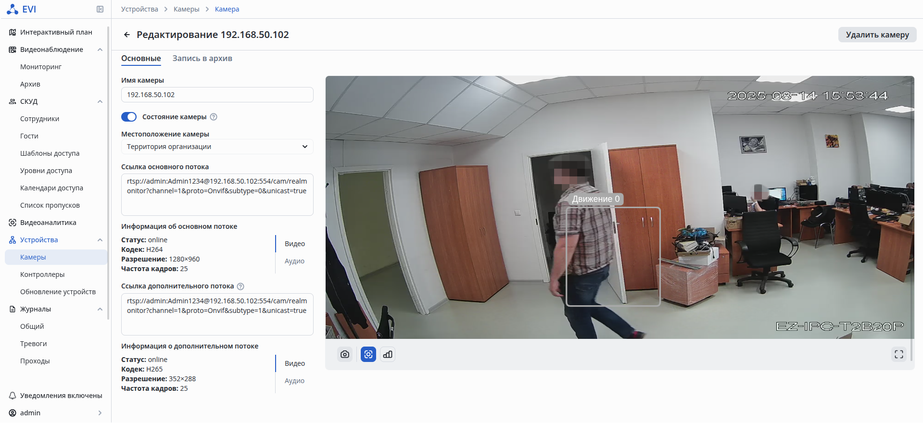Collapse the sidebar panel icon
This screenshot has height=423, width=923.
click(100, 9)
